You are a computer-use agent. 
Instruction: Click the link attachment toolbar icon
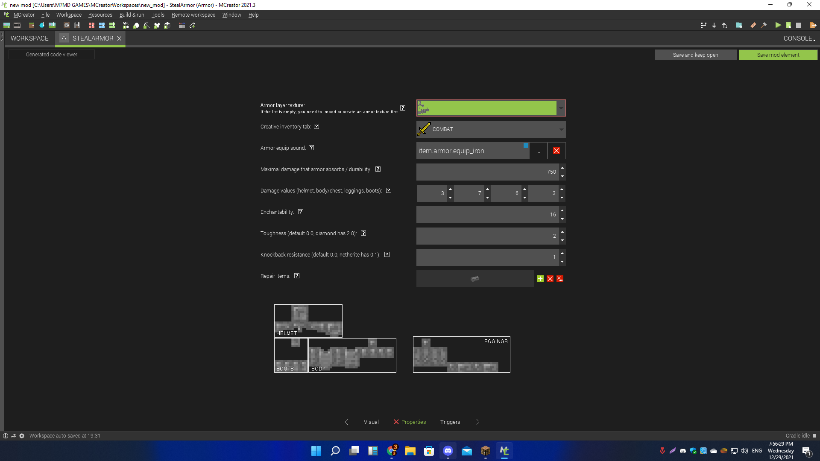(x=192, y=26)
